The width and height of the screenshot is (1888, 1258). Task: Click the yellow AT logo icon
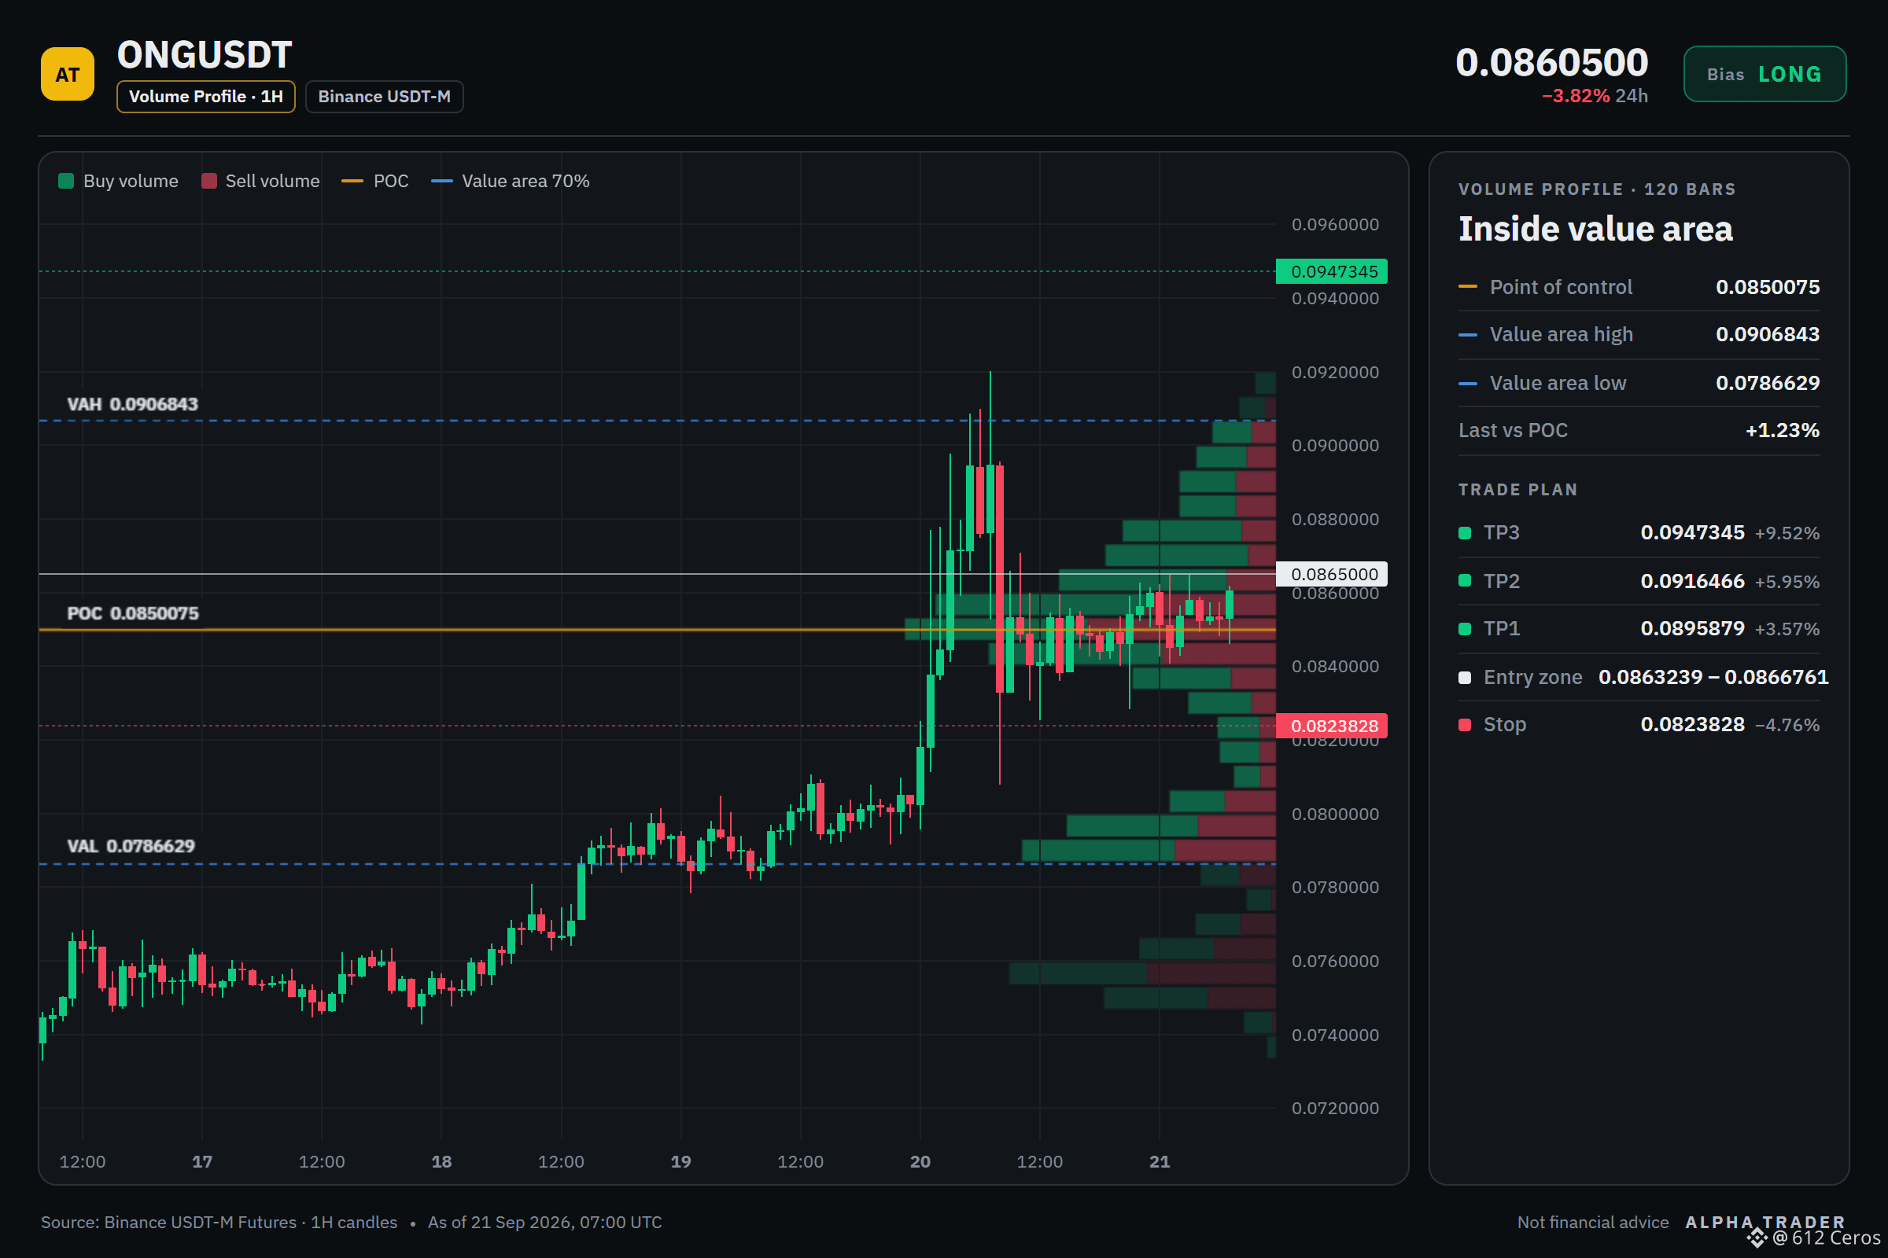(x=68, y=74)
